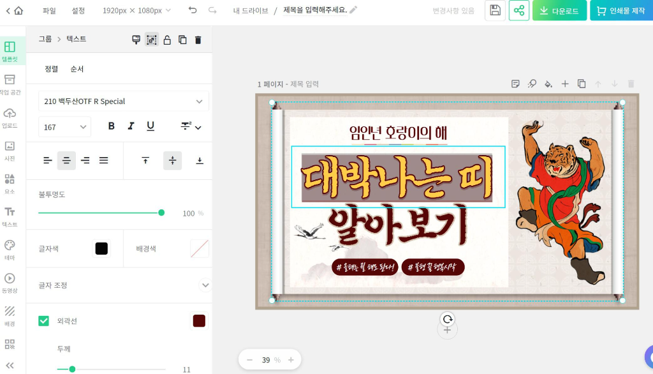
Task: Add page with plus below canvas
Action: click(447, 330)
